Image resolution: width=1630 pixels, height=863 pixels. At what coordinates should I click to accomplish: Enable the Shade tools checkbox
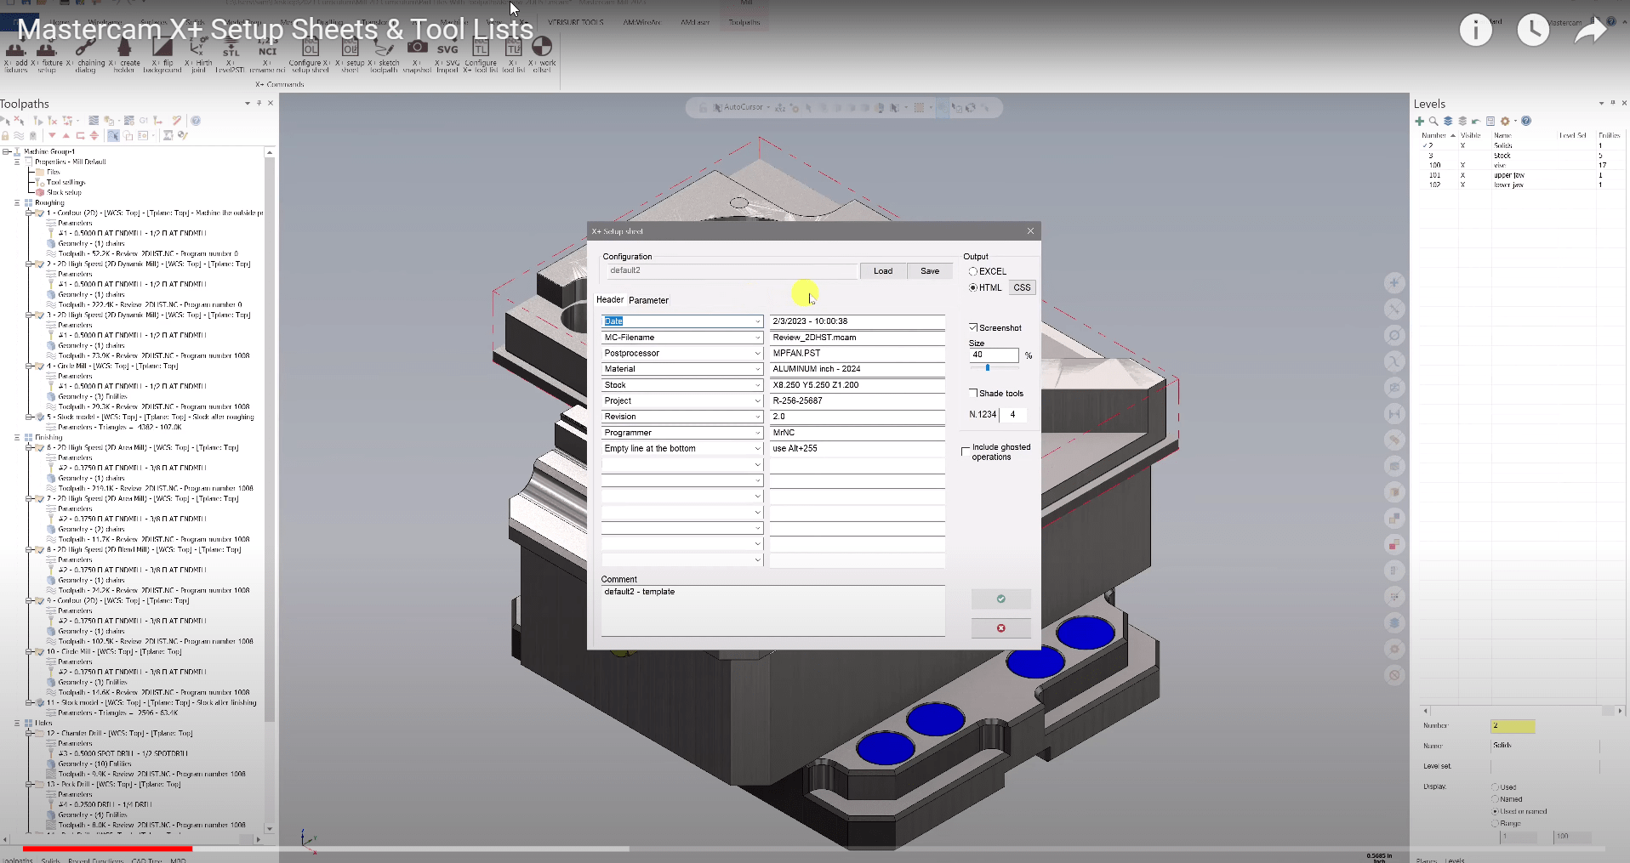click(973, 393)
